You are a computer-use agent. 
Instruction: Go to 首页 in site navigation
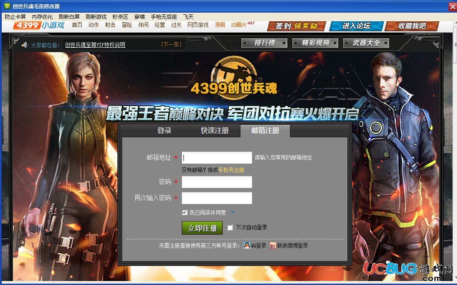click(x=77, y=25)
